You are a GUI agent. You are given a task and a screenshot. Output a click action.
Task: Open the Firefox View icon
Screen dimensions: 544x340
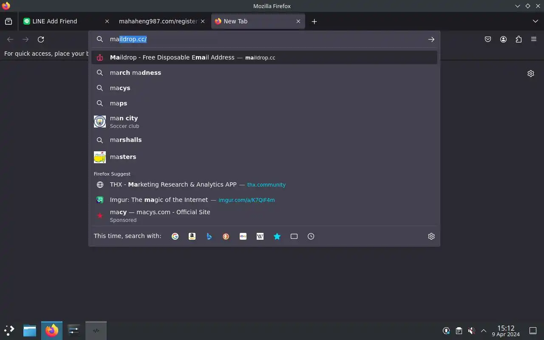click(x=8, y=21)
